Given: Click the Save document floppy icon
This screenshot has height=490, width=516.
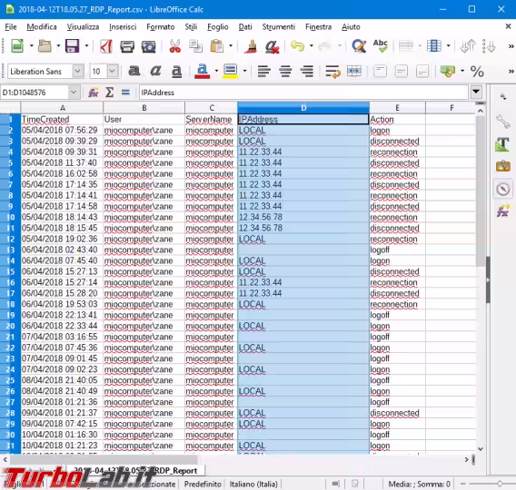Looking at the screenshot, I should tap(72, 46).
